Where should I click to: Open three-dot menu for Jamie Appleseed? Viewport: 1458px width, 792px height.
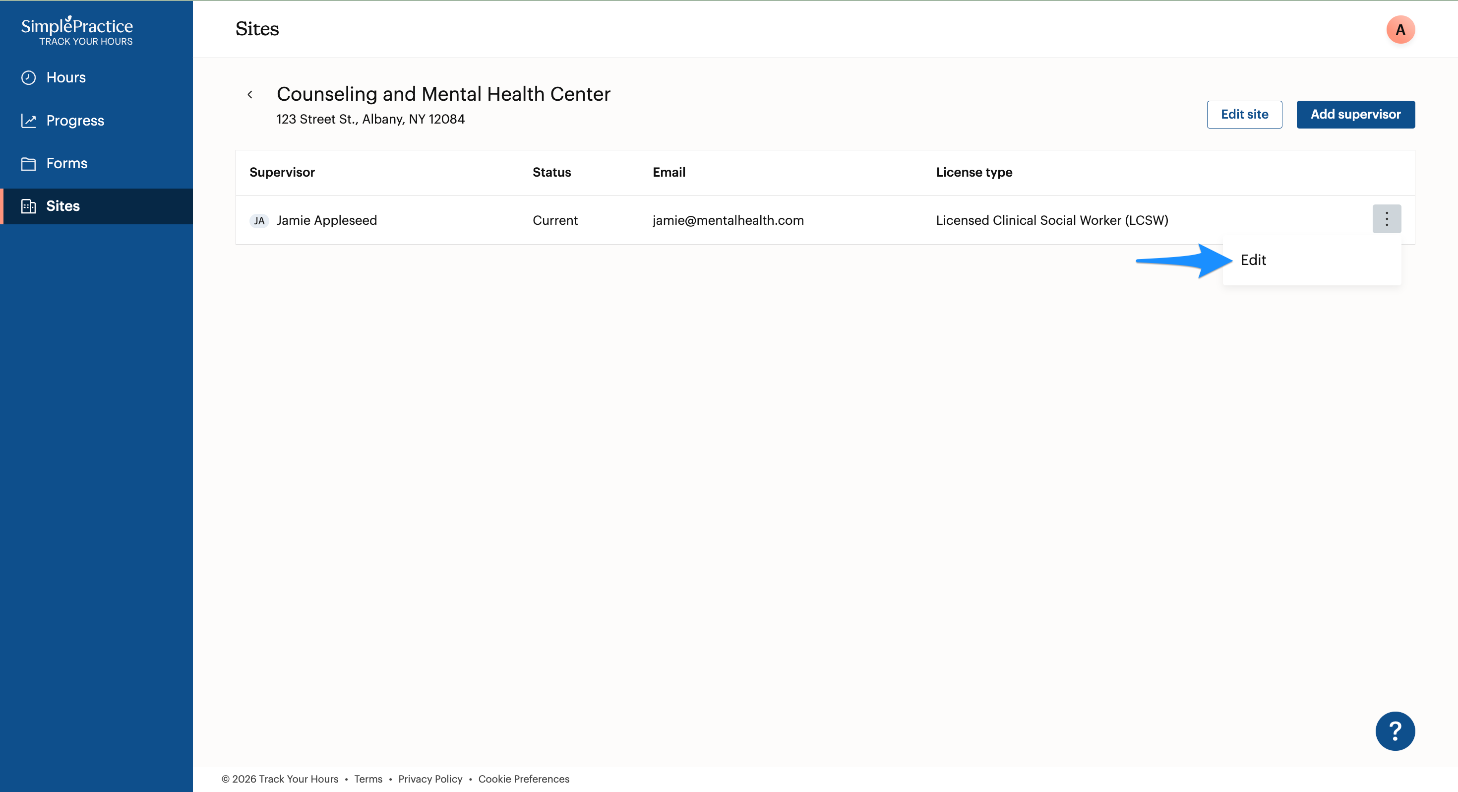click(x=1387, y=219)
